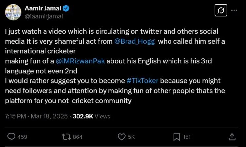Click the 5K likes count
This screenshot has height=147, width=246.
pos(131,137)
